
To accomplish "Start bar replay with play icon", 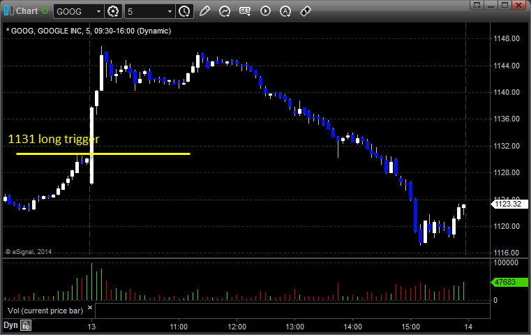I will [265, 11].
